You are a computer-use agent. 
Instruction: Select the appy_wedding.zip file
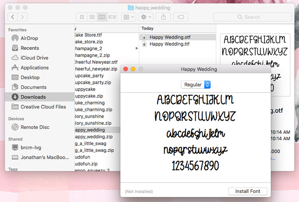pos(94,137)
